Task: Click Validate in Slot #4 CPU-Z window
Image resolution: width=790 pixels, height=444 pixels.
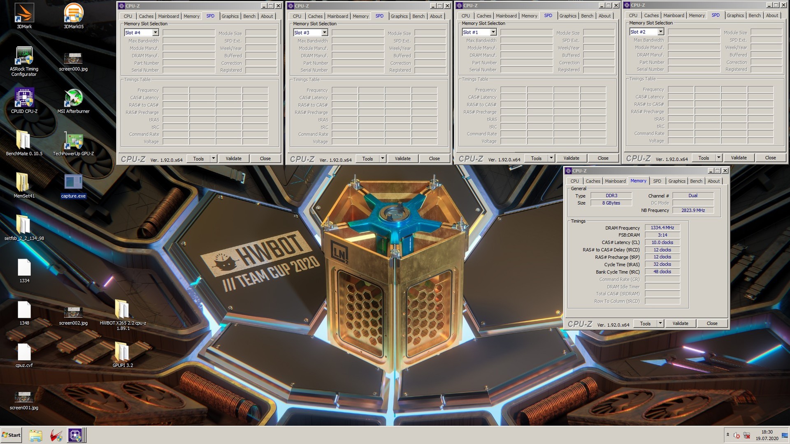Action: 234,158
